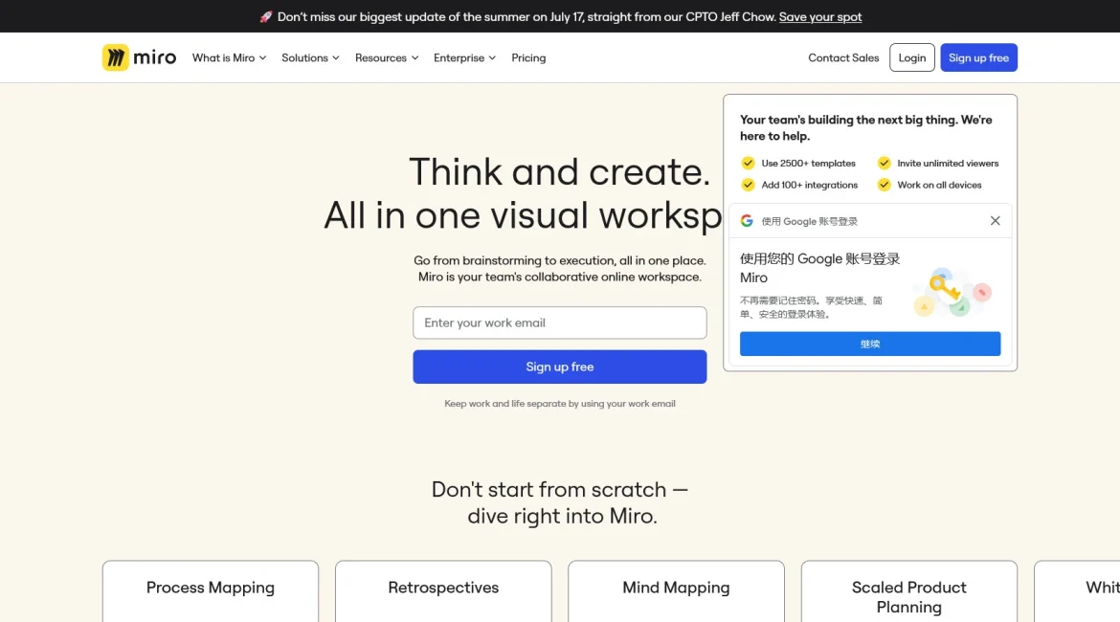
Task: Click the Login button
Action: click(911, 57)
